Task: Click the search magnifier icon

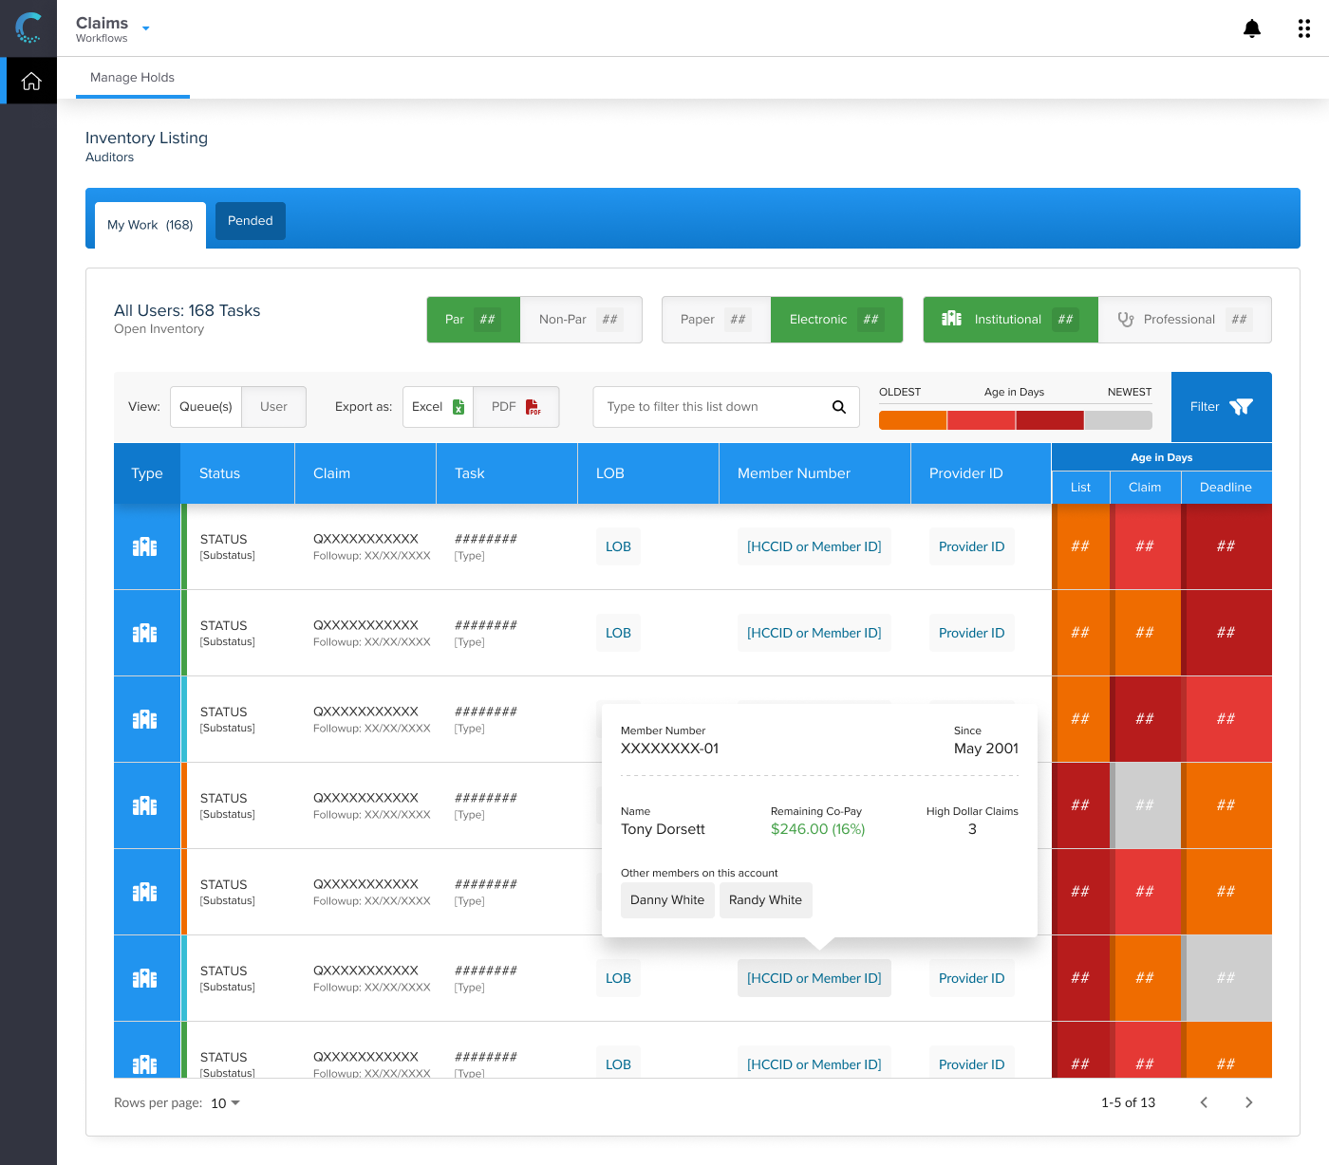Action: click(x=838, y=407)
